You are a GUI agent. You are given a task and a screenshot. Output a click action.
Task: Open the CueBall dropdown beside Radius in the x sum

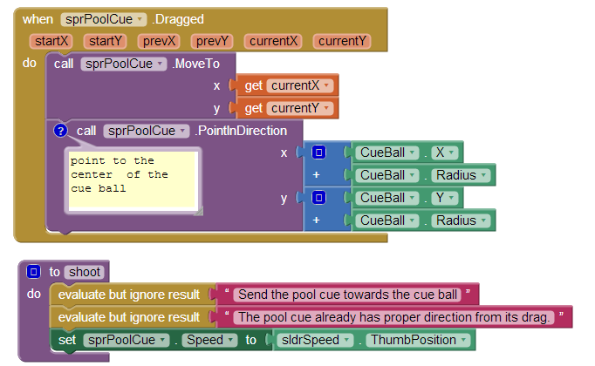[x=387, y=175]
